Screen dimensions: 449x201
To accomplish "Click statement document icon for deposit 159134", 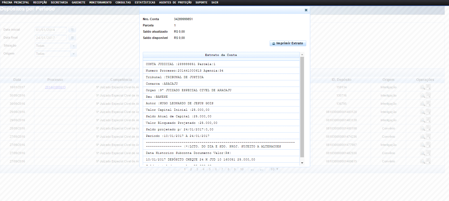I will pos(428,87).
